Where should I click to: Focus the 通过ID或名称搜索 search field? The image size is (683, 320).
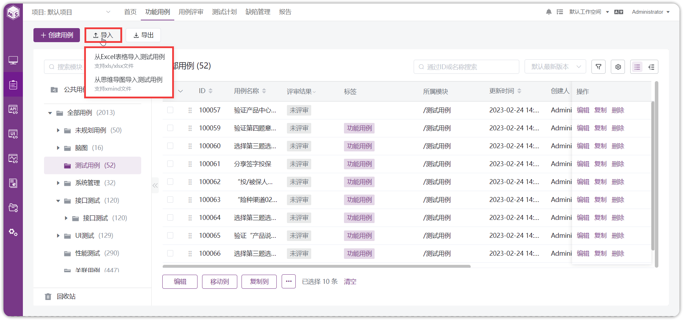[466, 67]
